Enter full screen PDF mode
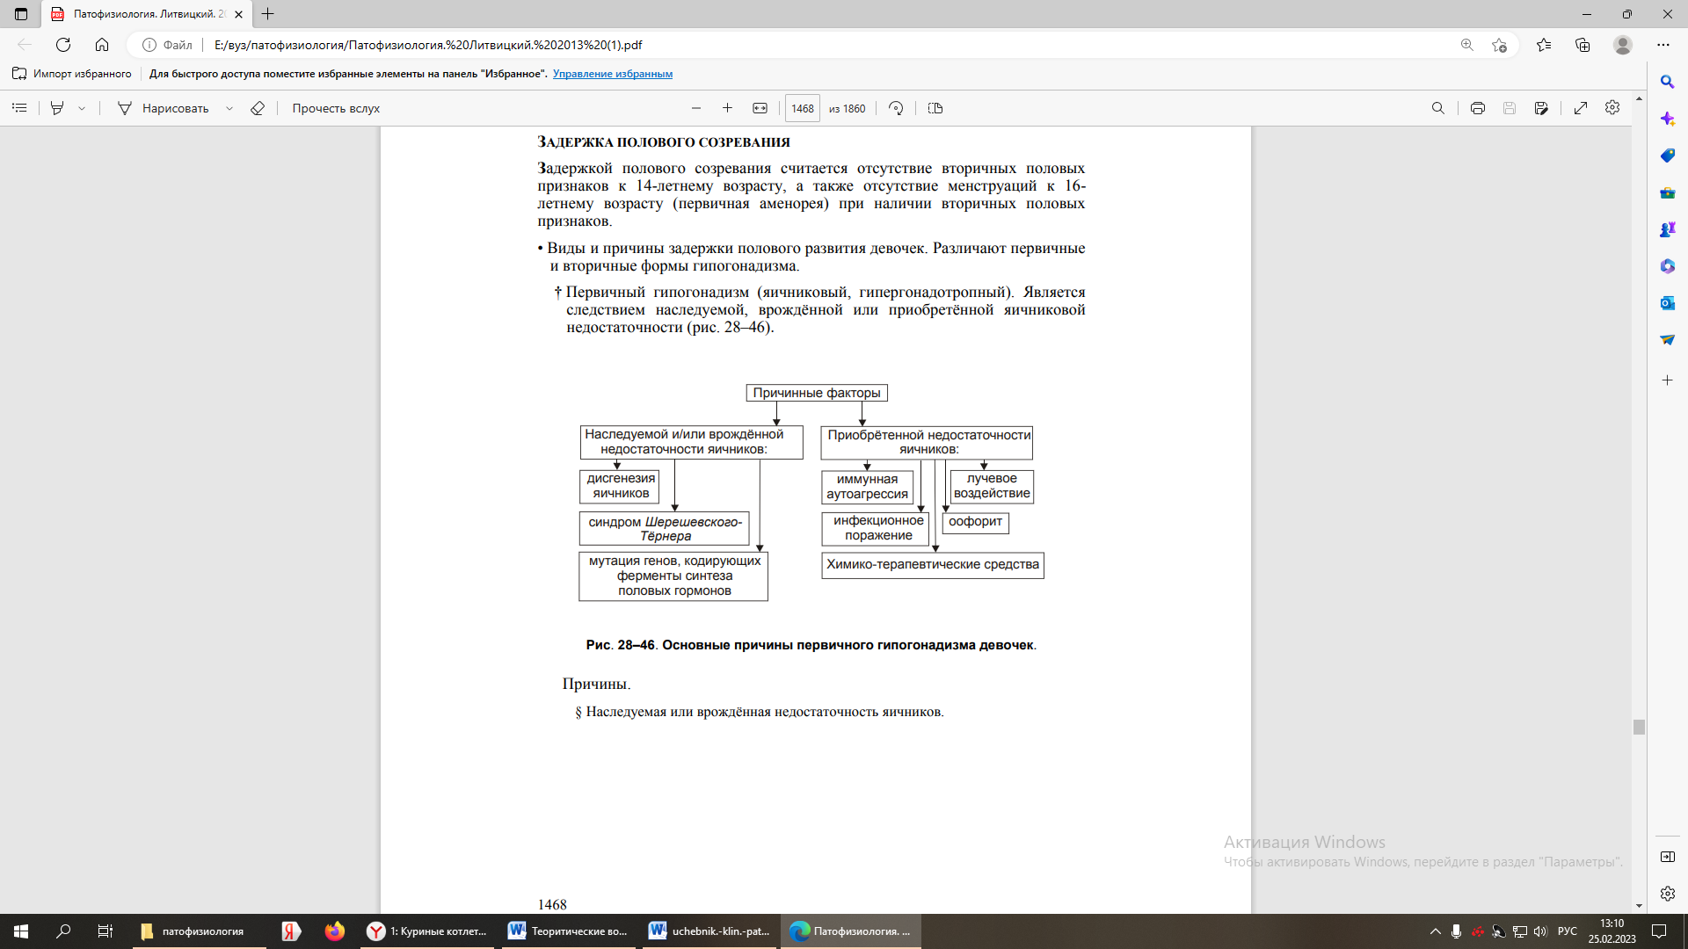The width and height of the screenshot is (1688, 949). click(x=1581, y=108)
